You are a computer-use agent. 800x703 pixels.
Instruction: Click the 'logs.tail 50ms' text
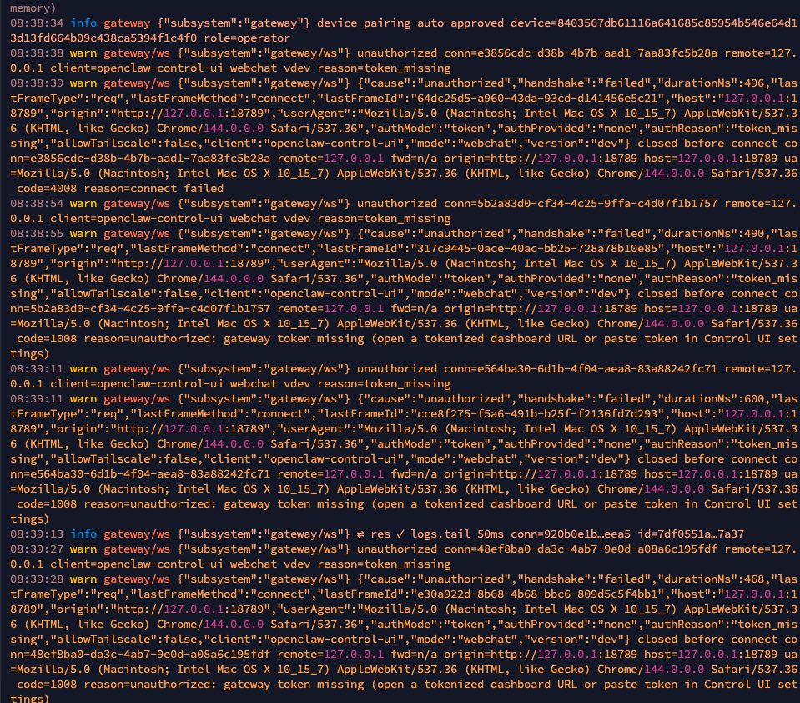click(457, 534)
